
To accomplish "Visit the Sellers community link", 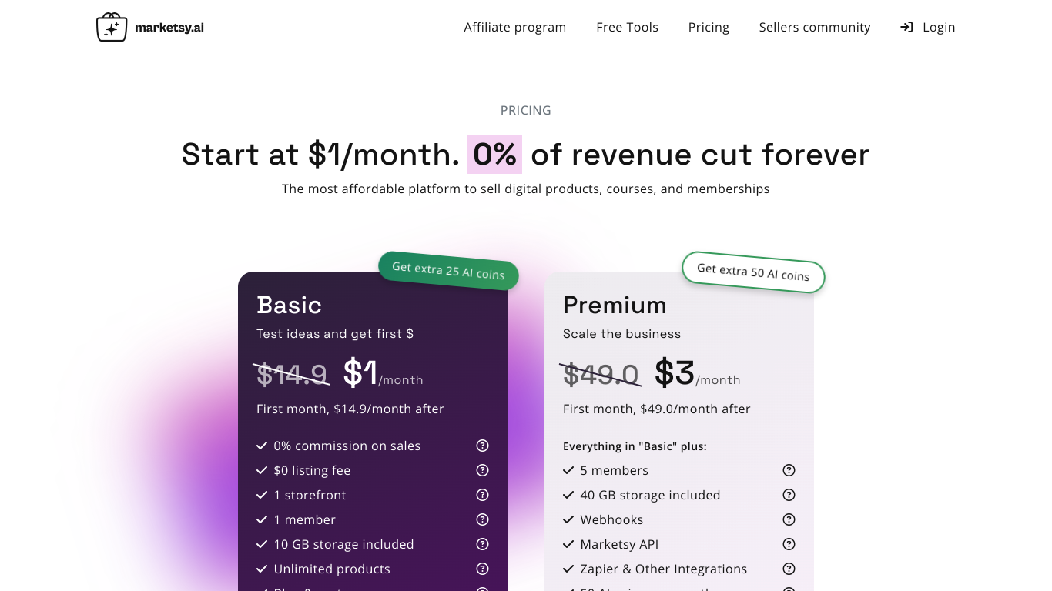I will click(815, 27).
